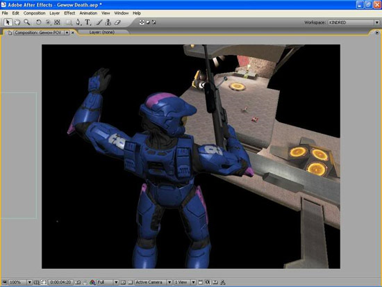Open the Composition menu

click(x=34, y=13)
